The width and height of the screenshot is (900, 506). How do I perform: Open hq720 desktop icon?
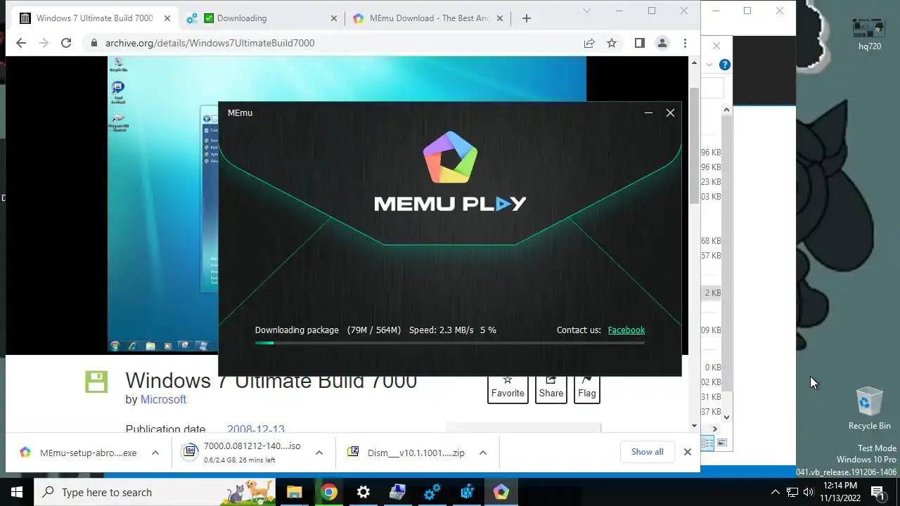coord(870,34)
